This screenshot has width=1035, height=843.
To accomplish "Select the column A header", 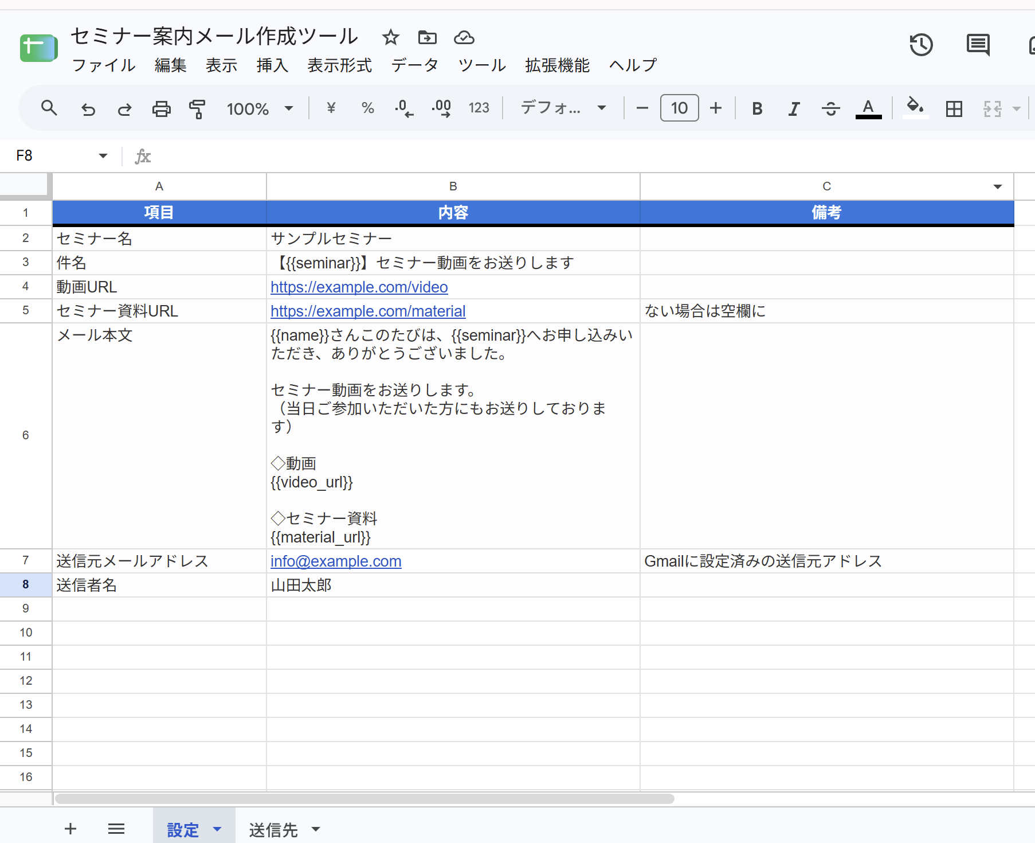I will 159,186.
